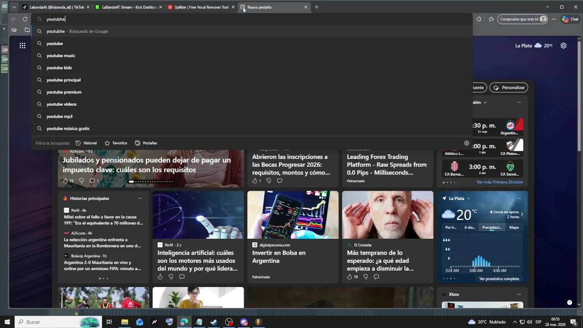Screen dimensions: 583x328
Task: Click 'Ver más Primera División' link
Action: (x=500, y=182)
